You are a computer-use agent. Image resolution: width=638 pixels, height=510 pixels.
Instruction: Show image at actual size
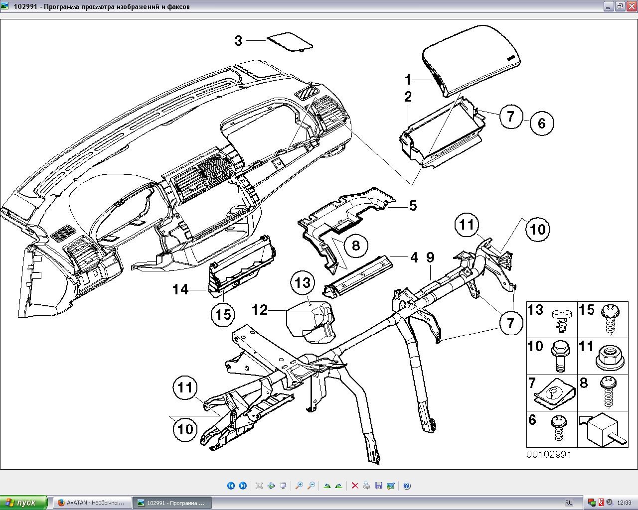271,486
